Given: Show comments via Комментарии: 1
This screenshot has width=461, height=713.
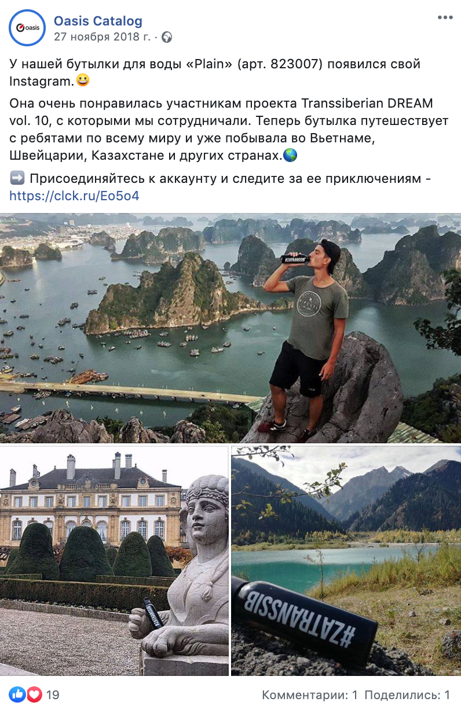Looking at the screenshot, I should point(310,695).
